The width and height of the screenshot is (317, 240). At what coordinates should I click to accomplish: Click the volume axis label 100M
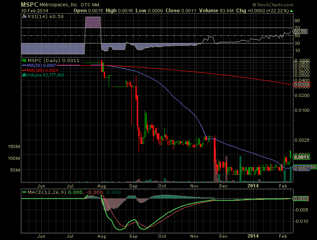(14, 158)
